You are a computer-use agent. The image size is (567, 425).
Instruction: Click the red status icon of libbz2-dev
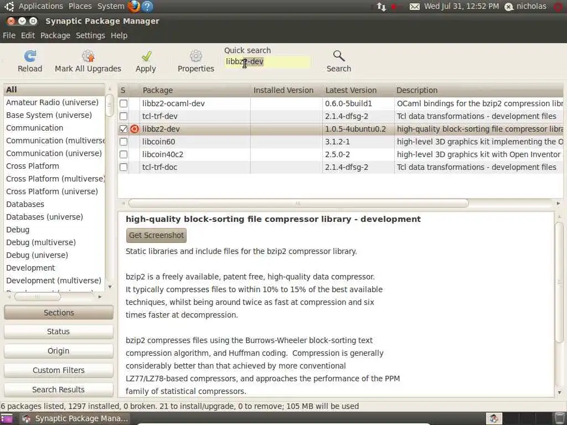point(135,129)
